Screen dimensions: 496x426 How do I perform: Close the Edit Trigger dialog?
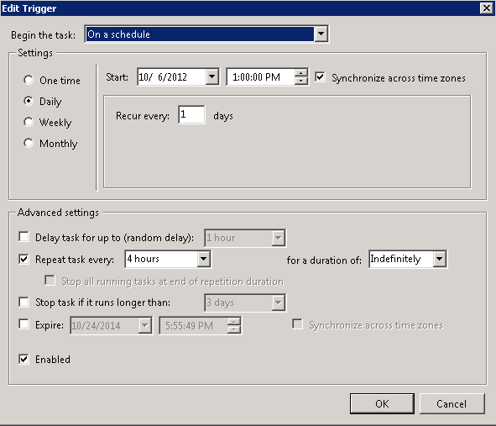487,8
